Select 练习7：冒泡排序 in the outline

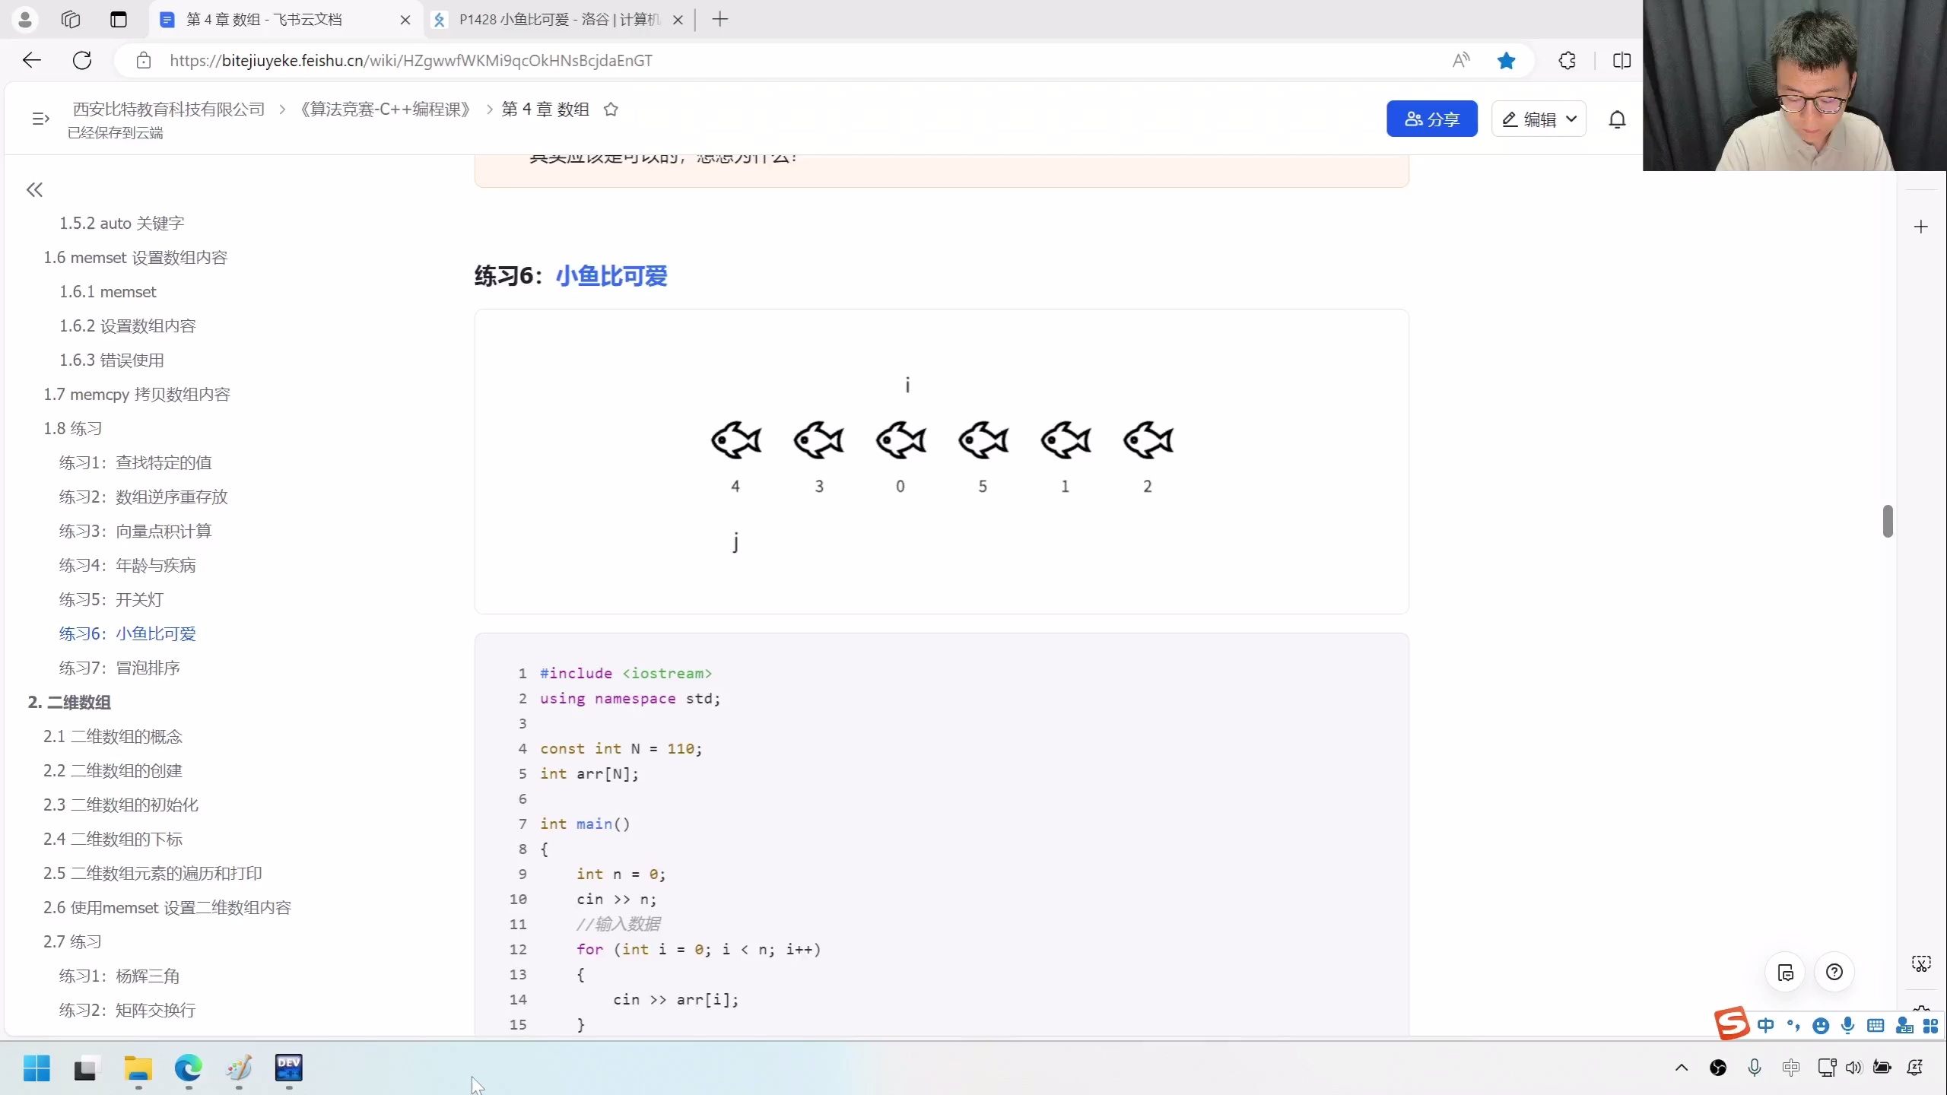(x=119, y=668)
